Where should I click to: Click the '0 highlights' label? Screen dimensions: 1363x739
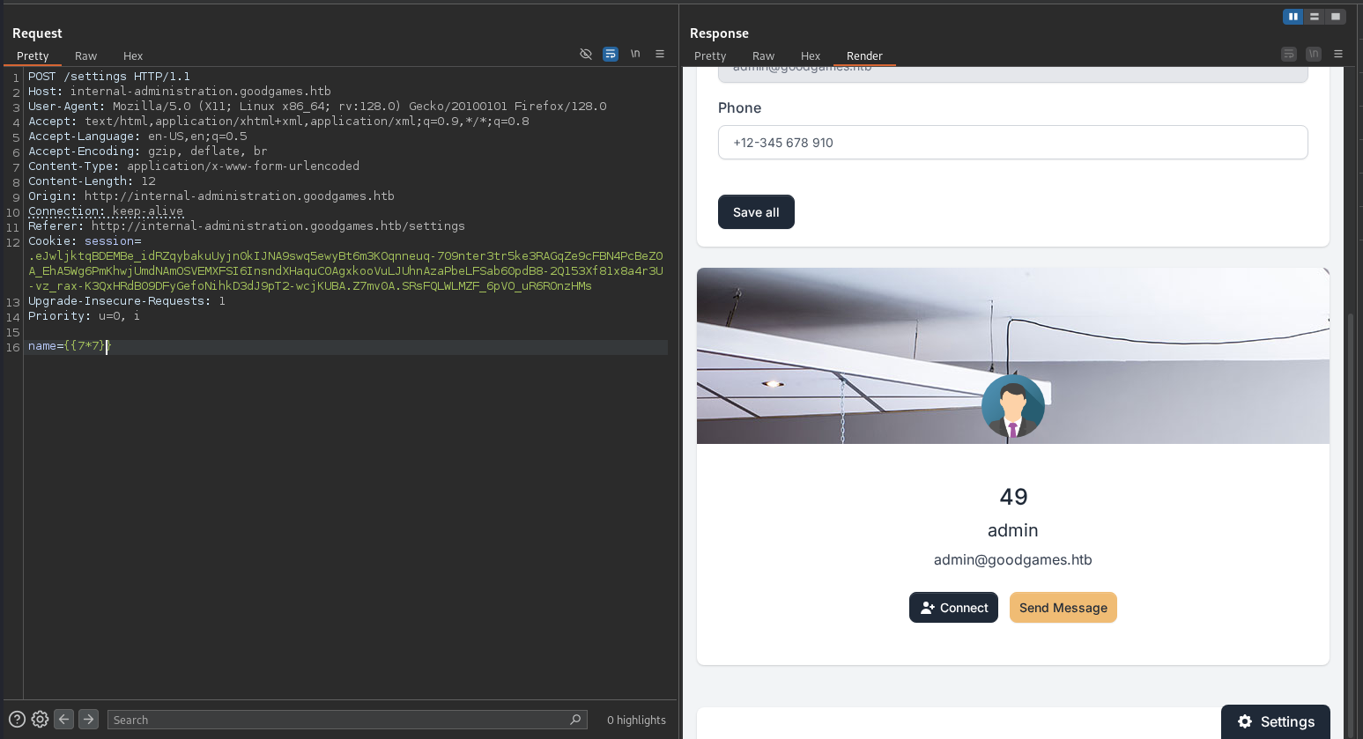[636, 720]
